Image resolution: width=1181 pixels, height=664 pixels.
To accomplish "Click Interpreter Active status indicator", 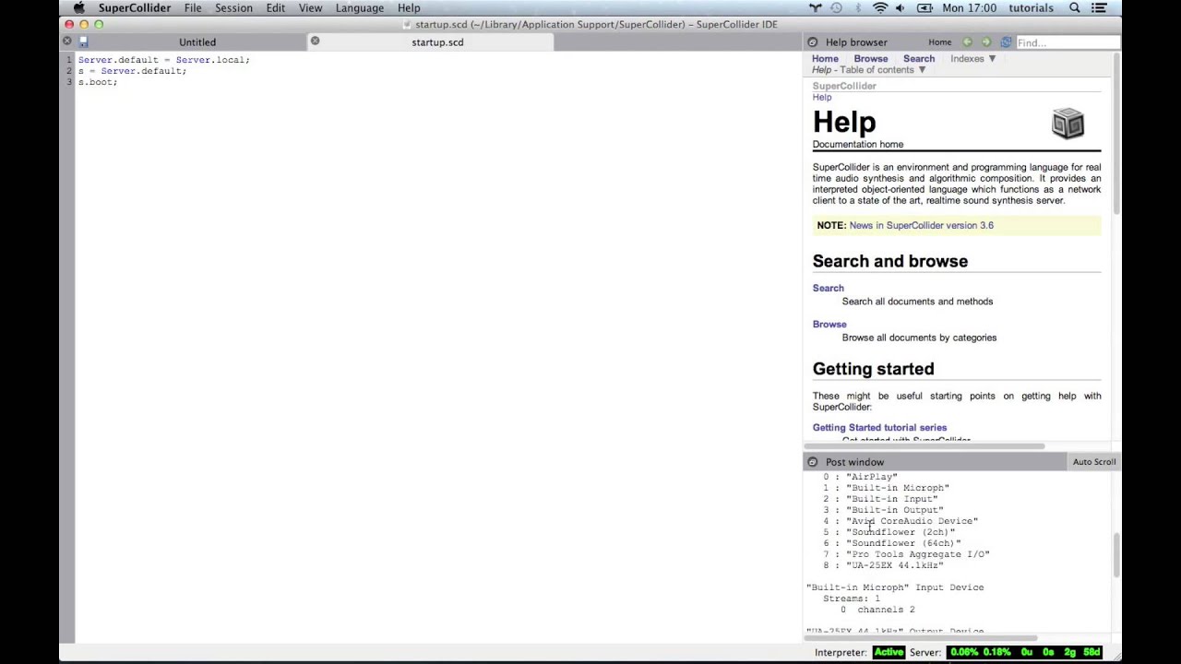I will pyautogui.click(x=889, y=652).
